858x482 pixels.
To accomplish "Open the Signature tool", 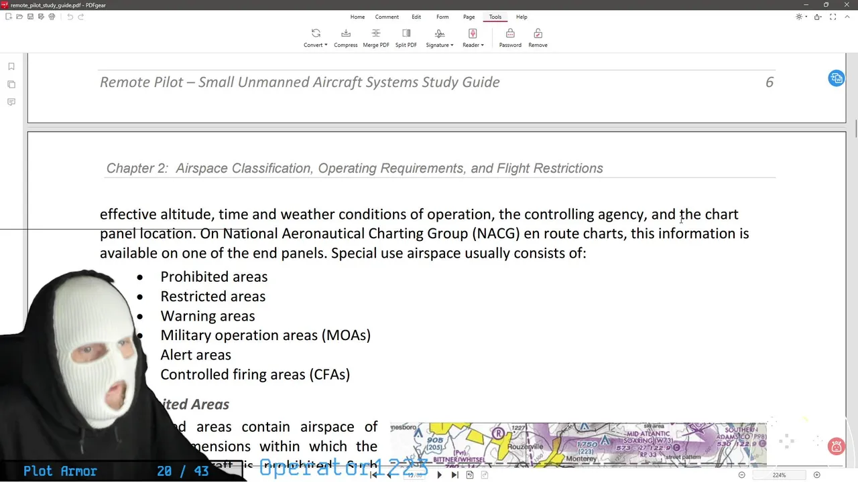I will 439,38.
